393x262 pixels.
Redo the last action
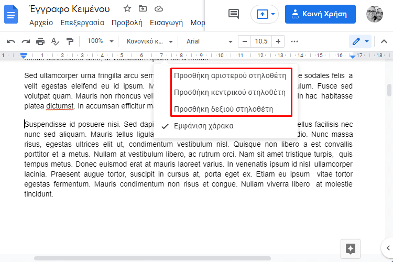tap(26, 41)
